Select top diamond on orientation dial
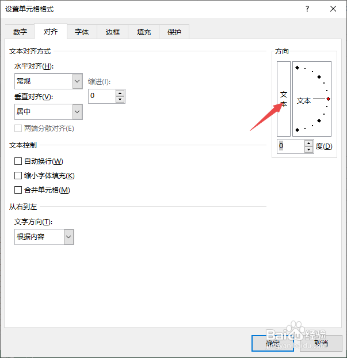 (x=297, y=67)
